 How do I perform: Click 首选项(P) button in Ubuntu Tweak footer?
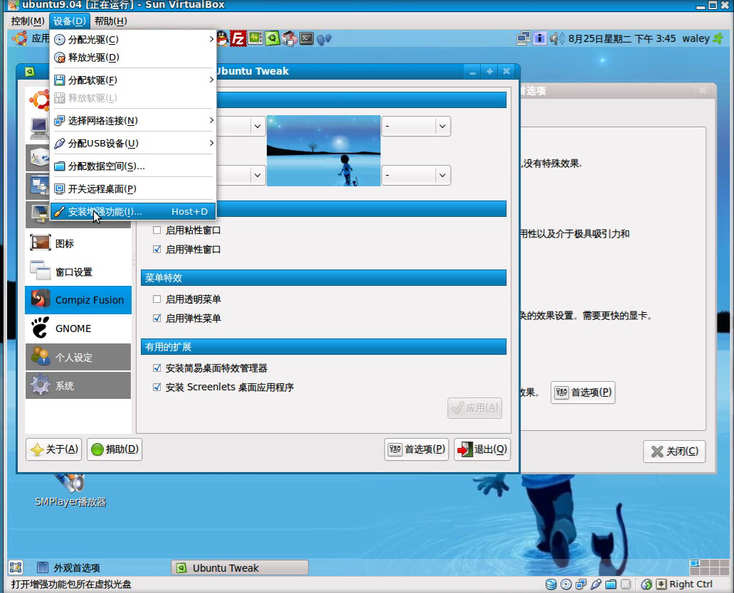[417, 449]
